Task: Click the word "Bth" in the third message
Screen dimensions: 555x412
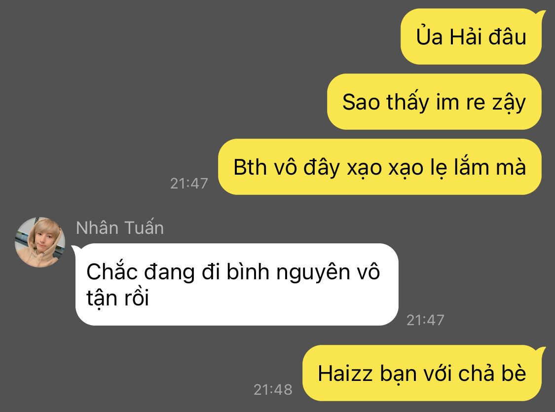Action: point(250,167)
